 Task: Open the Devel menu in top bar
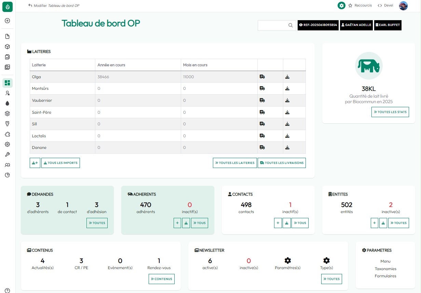(x=385, y=5)
